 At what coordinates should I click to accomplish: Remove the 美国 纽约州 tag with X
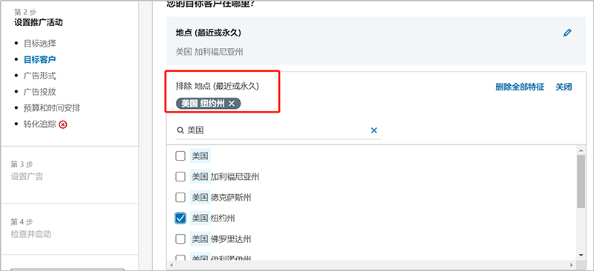pos(232,104)
